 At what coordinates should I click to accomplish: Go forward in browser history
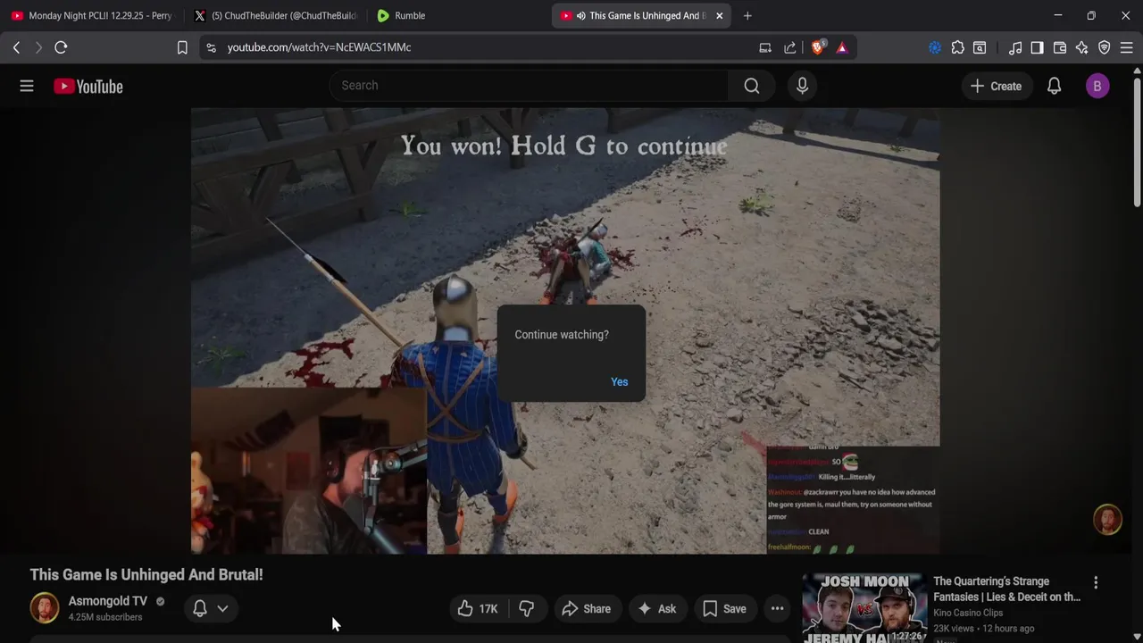(38, 47)
